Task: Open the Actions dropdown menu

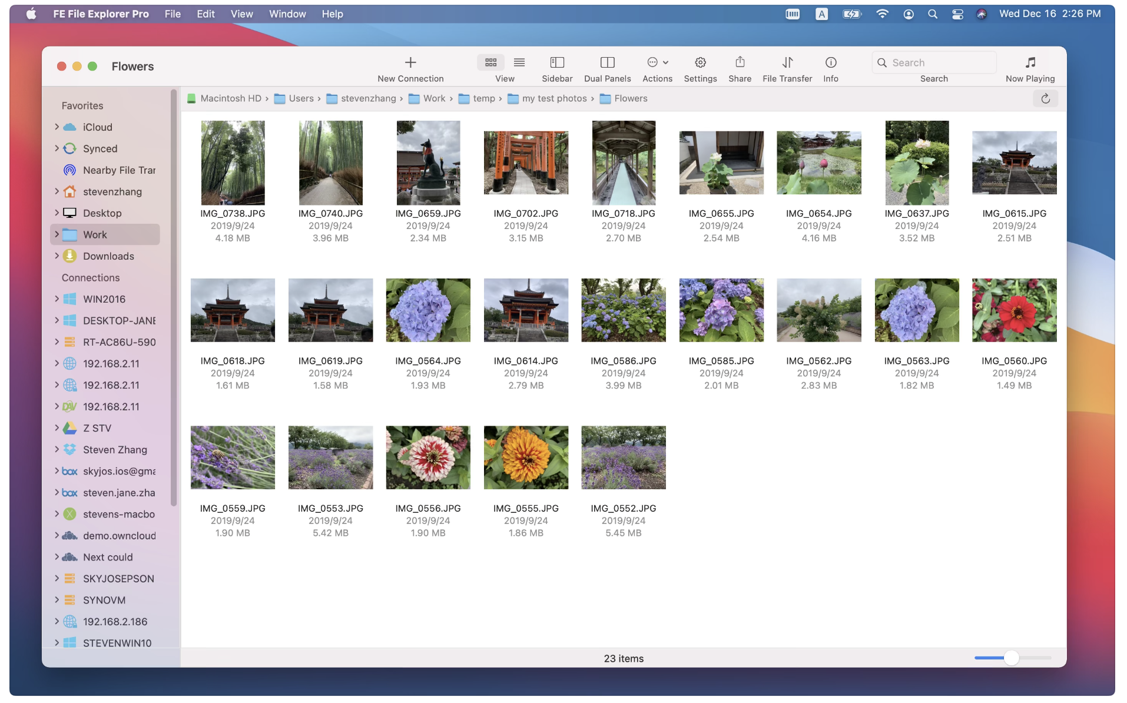Action: tap(657, 62)
